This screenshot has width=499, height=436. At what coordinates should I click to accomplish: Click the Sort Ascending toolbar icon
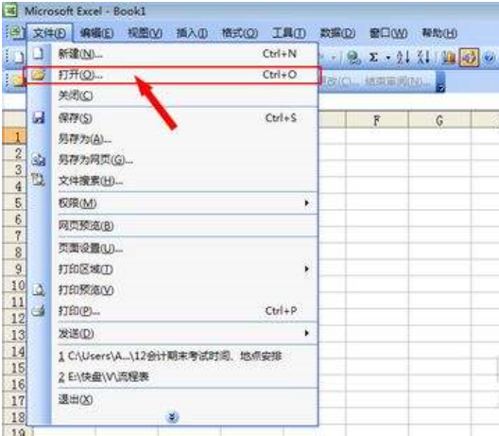pos(403,58)
